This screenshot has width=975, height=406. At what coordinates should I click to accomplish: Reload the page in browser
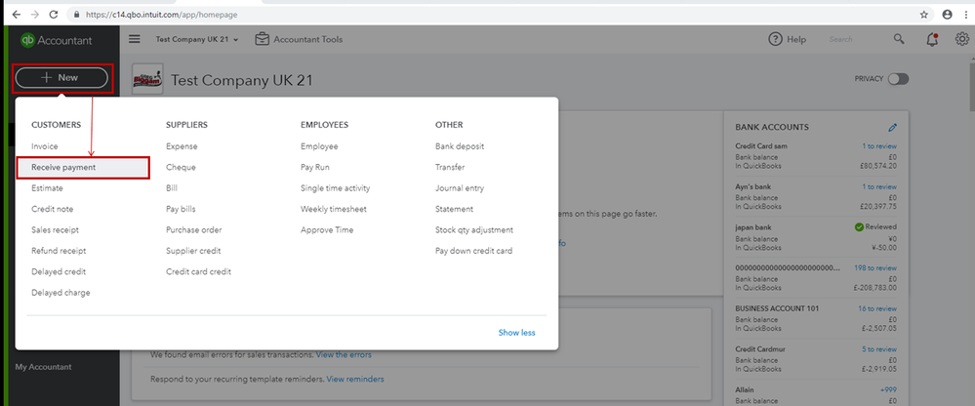click(54, 14)
